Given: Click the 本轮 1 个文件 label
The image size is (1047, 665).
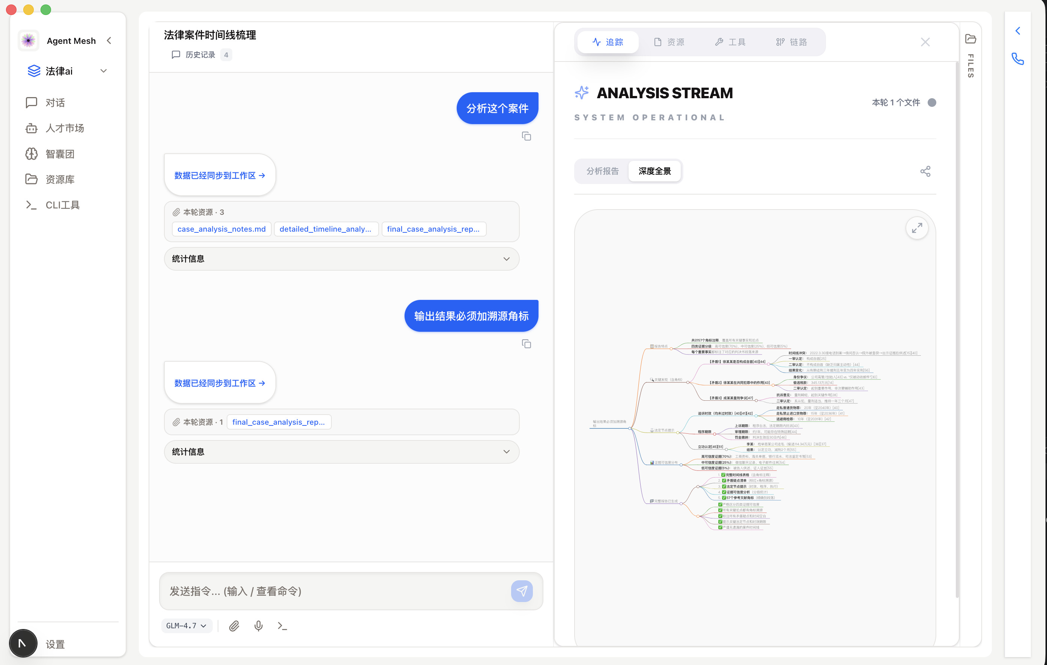Looking at the screenshot, I should pyautogui.click(x=896, y=102).
